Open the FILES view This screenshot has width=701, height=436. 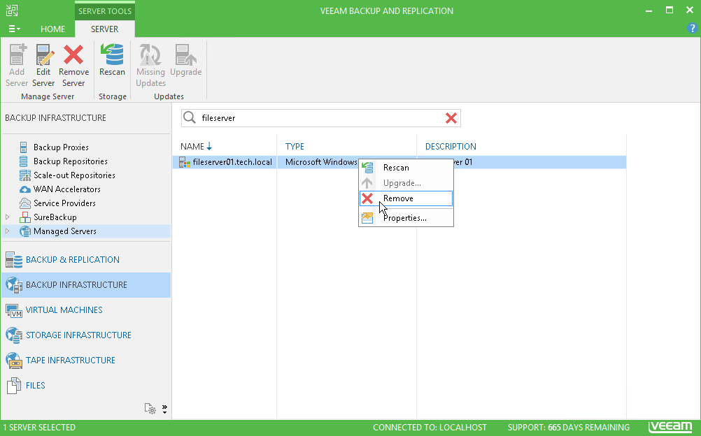86,386
